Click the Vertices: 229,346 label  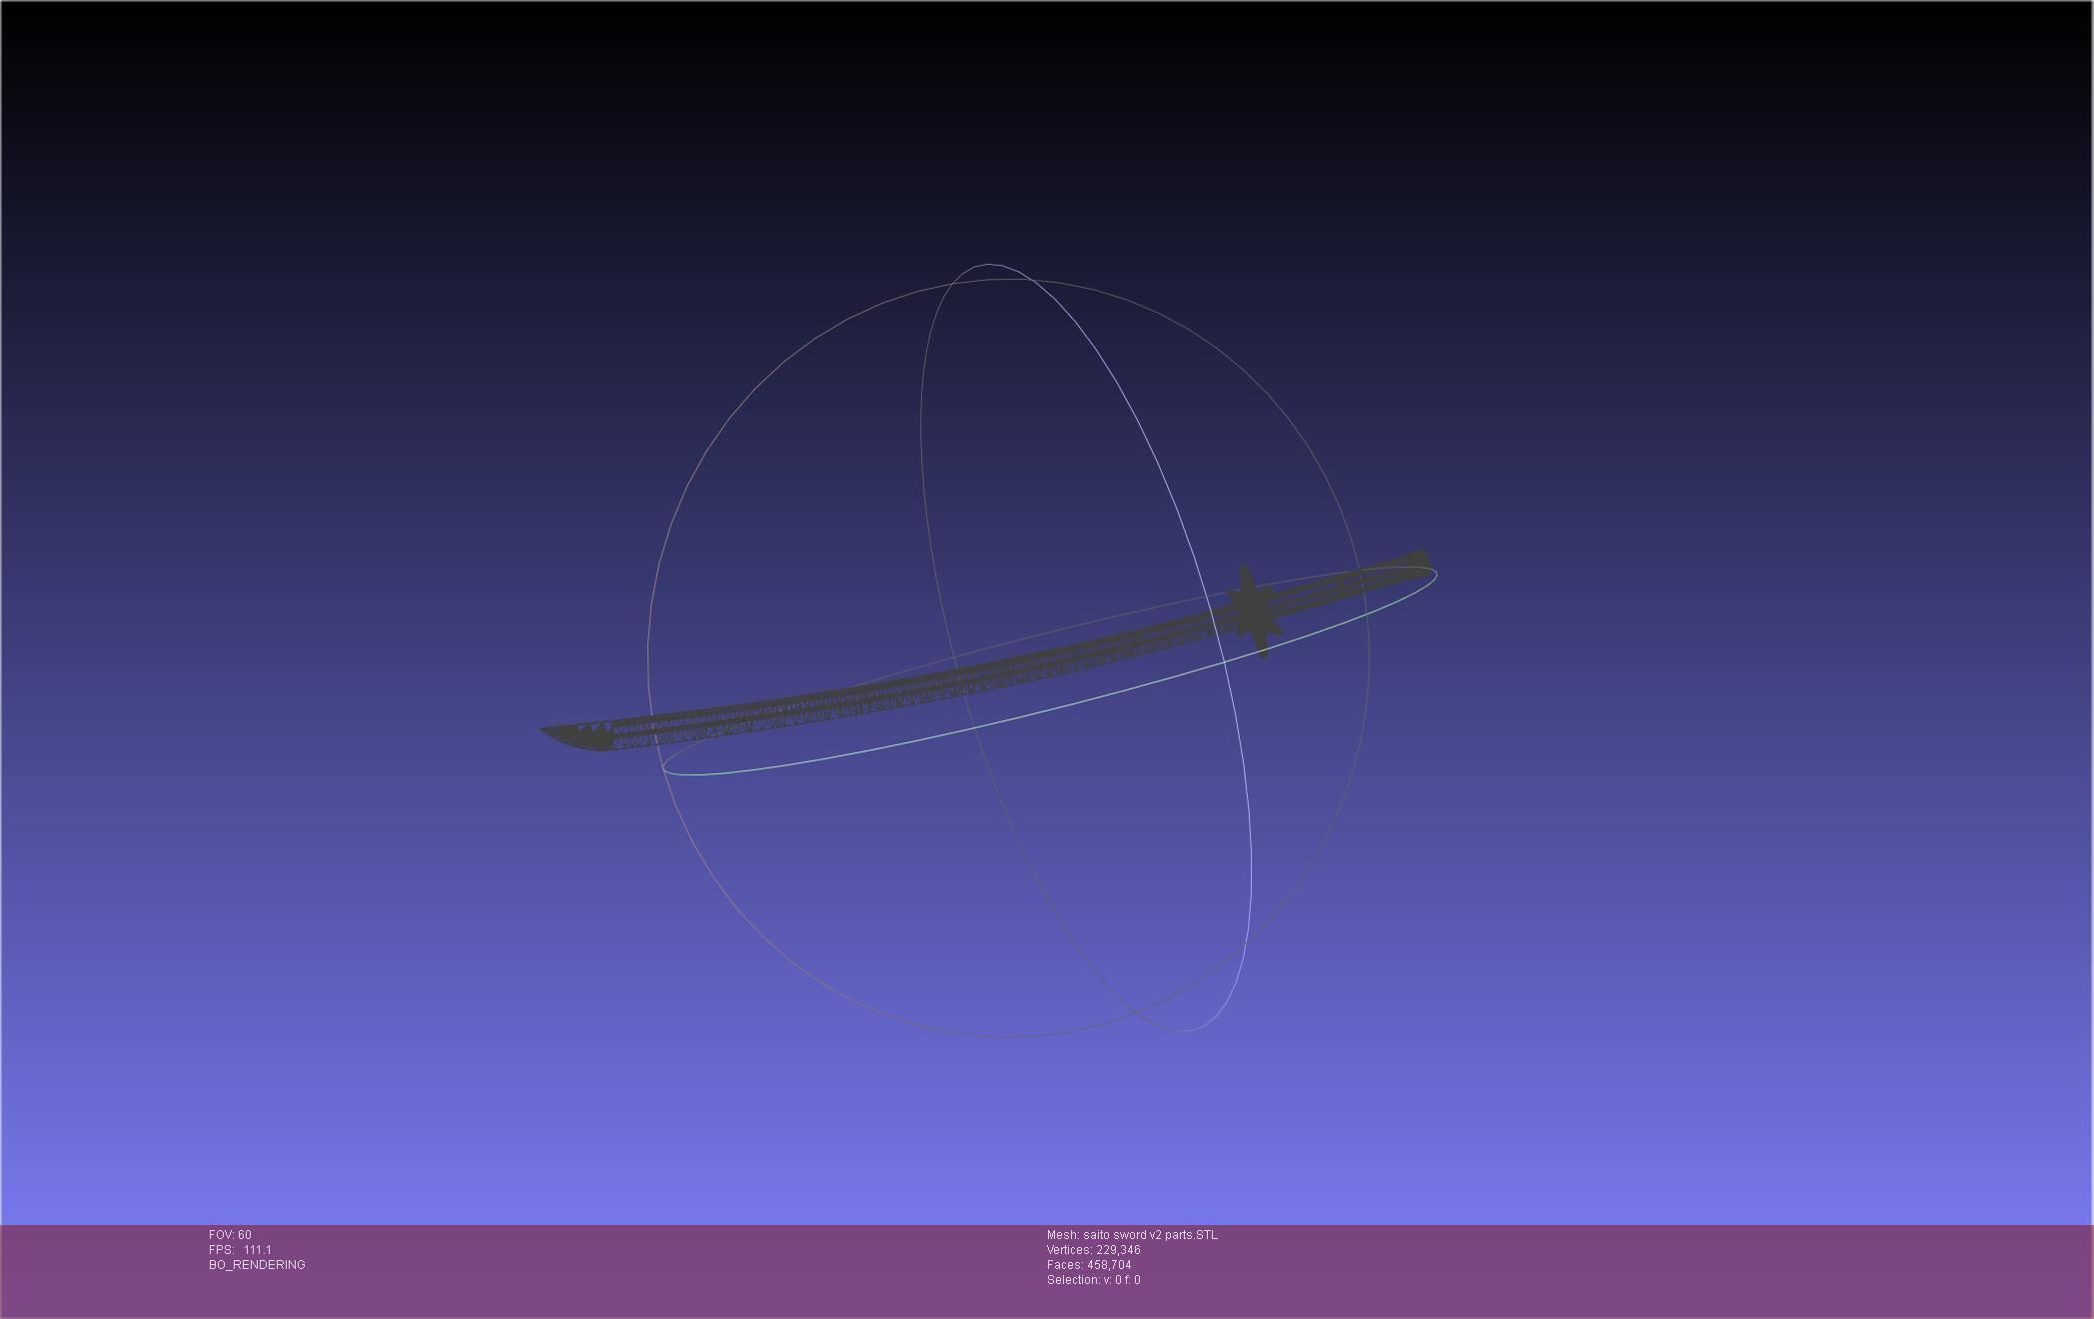pos(1093,1250)
